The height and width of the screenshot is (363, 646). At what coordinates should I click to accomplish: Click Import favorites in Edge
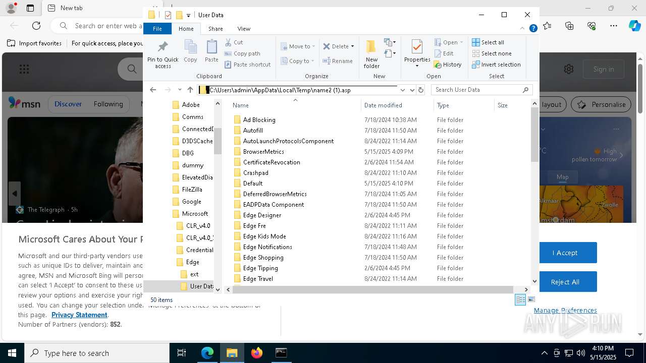34,43
